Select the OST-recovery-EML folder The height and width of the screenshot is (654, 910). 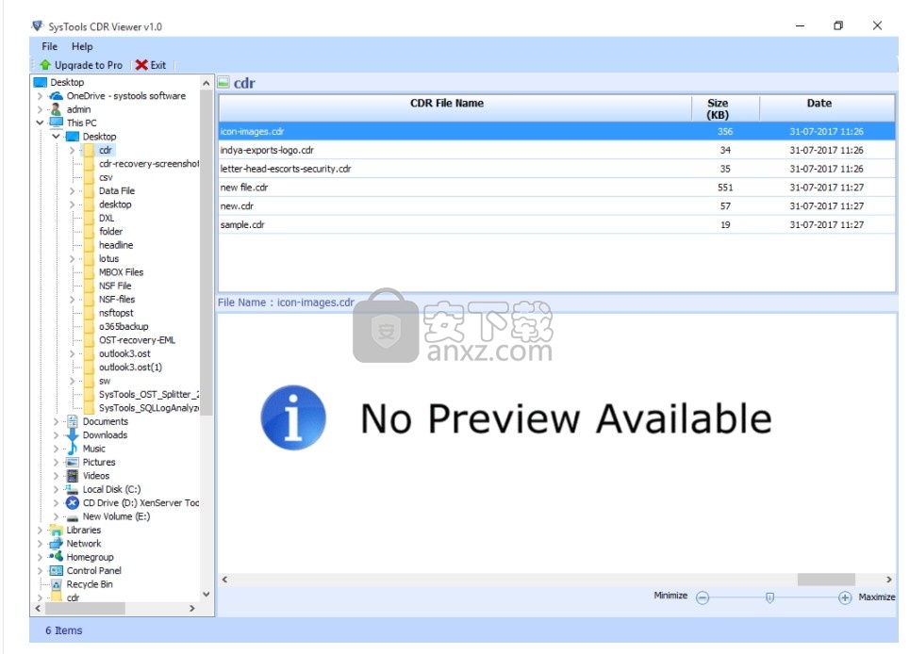tap(137, 340)
